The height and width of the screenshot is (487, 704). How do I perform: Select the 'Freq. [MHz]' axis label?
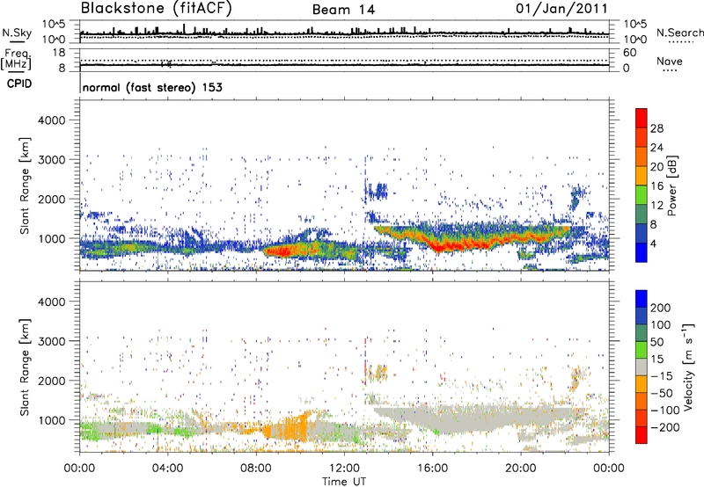pyautogui.click(x=16, y=59)
